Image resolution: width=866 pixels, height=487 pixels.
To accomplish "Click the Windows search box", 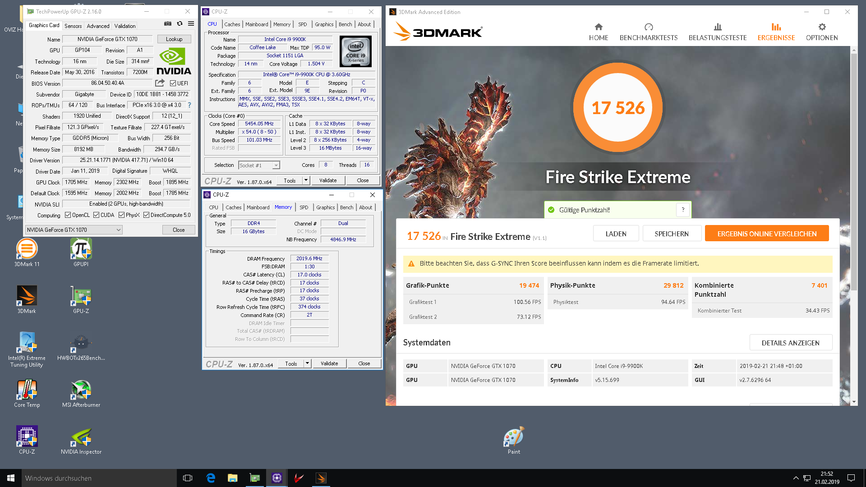I will point(99,478).
